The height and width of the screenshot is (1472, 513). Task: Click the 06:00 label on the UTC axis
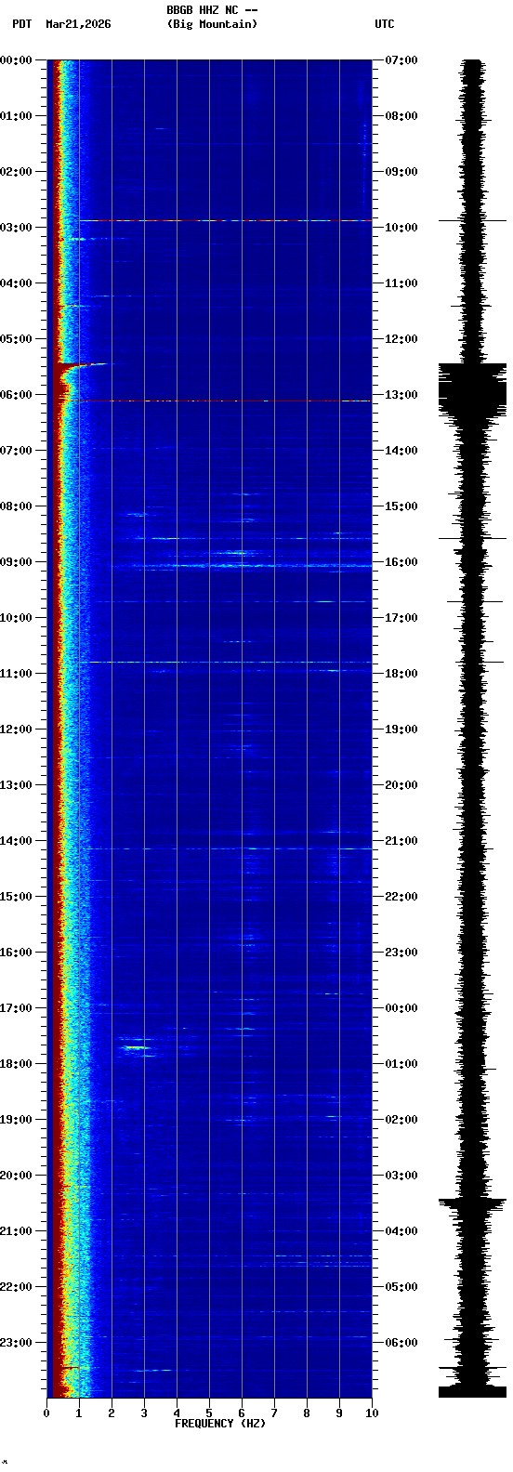401,1343
